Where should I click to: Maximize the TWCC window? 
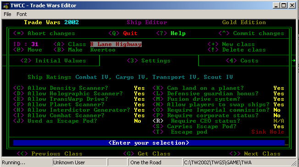tap(283, 5)
